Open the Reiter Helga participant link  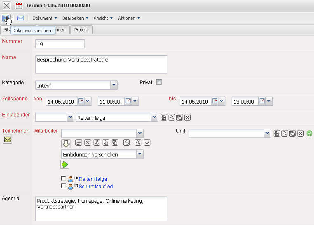click(x=93, y=179)
